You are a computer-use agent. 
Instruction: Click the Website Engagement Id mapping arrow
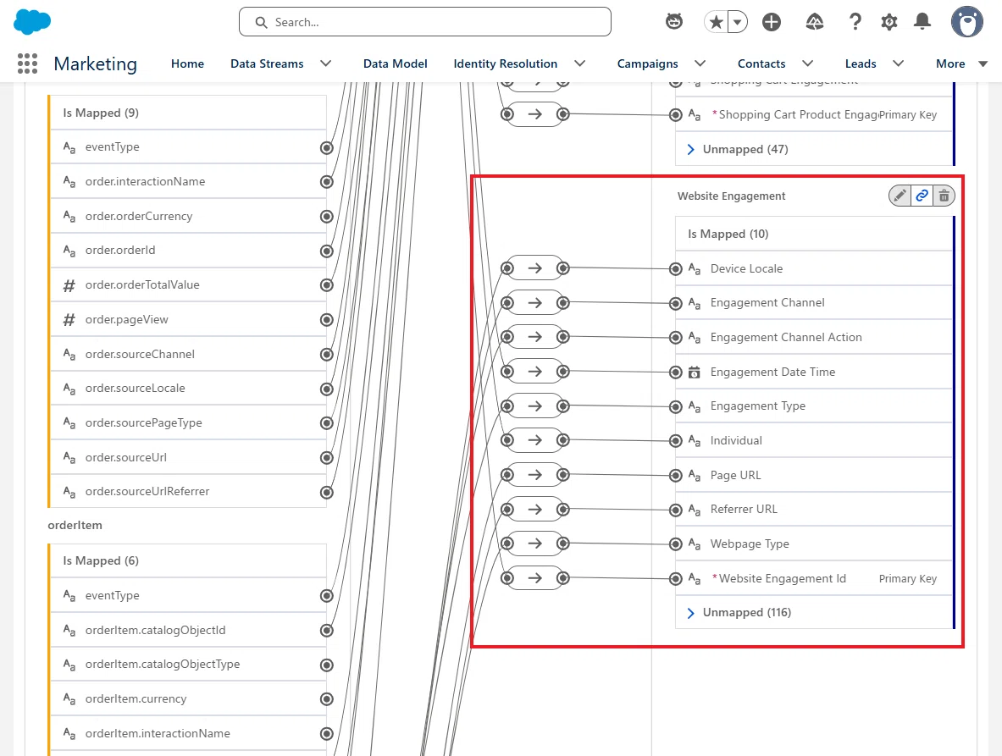pyautogui.click(x=534, y=578)
